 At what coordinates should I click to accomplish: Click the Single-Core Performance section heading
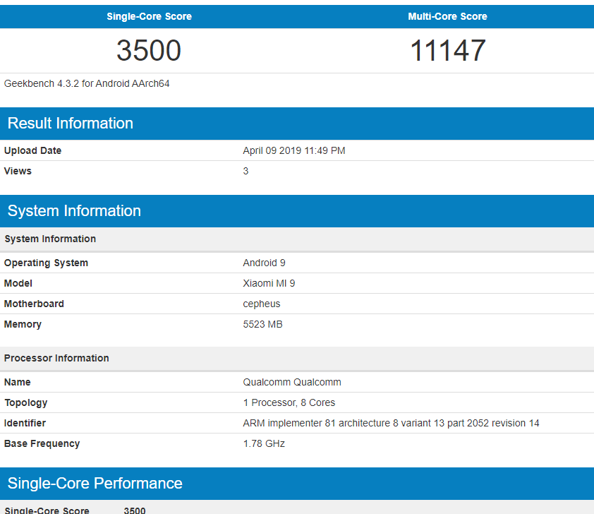tap(95, 484)
